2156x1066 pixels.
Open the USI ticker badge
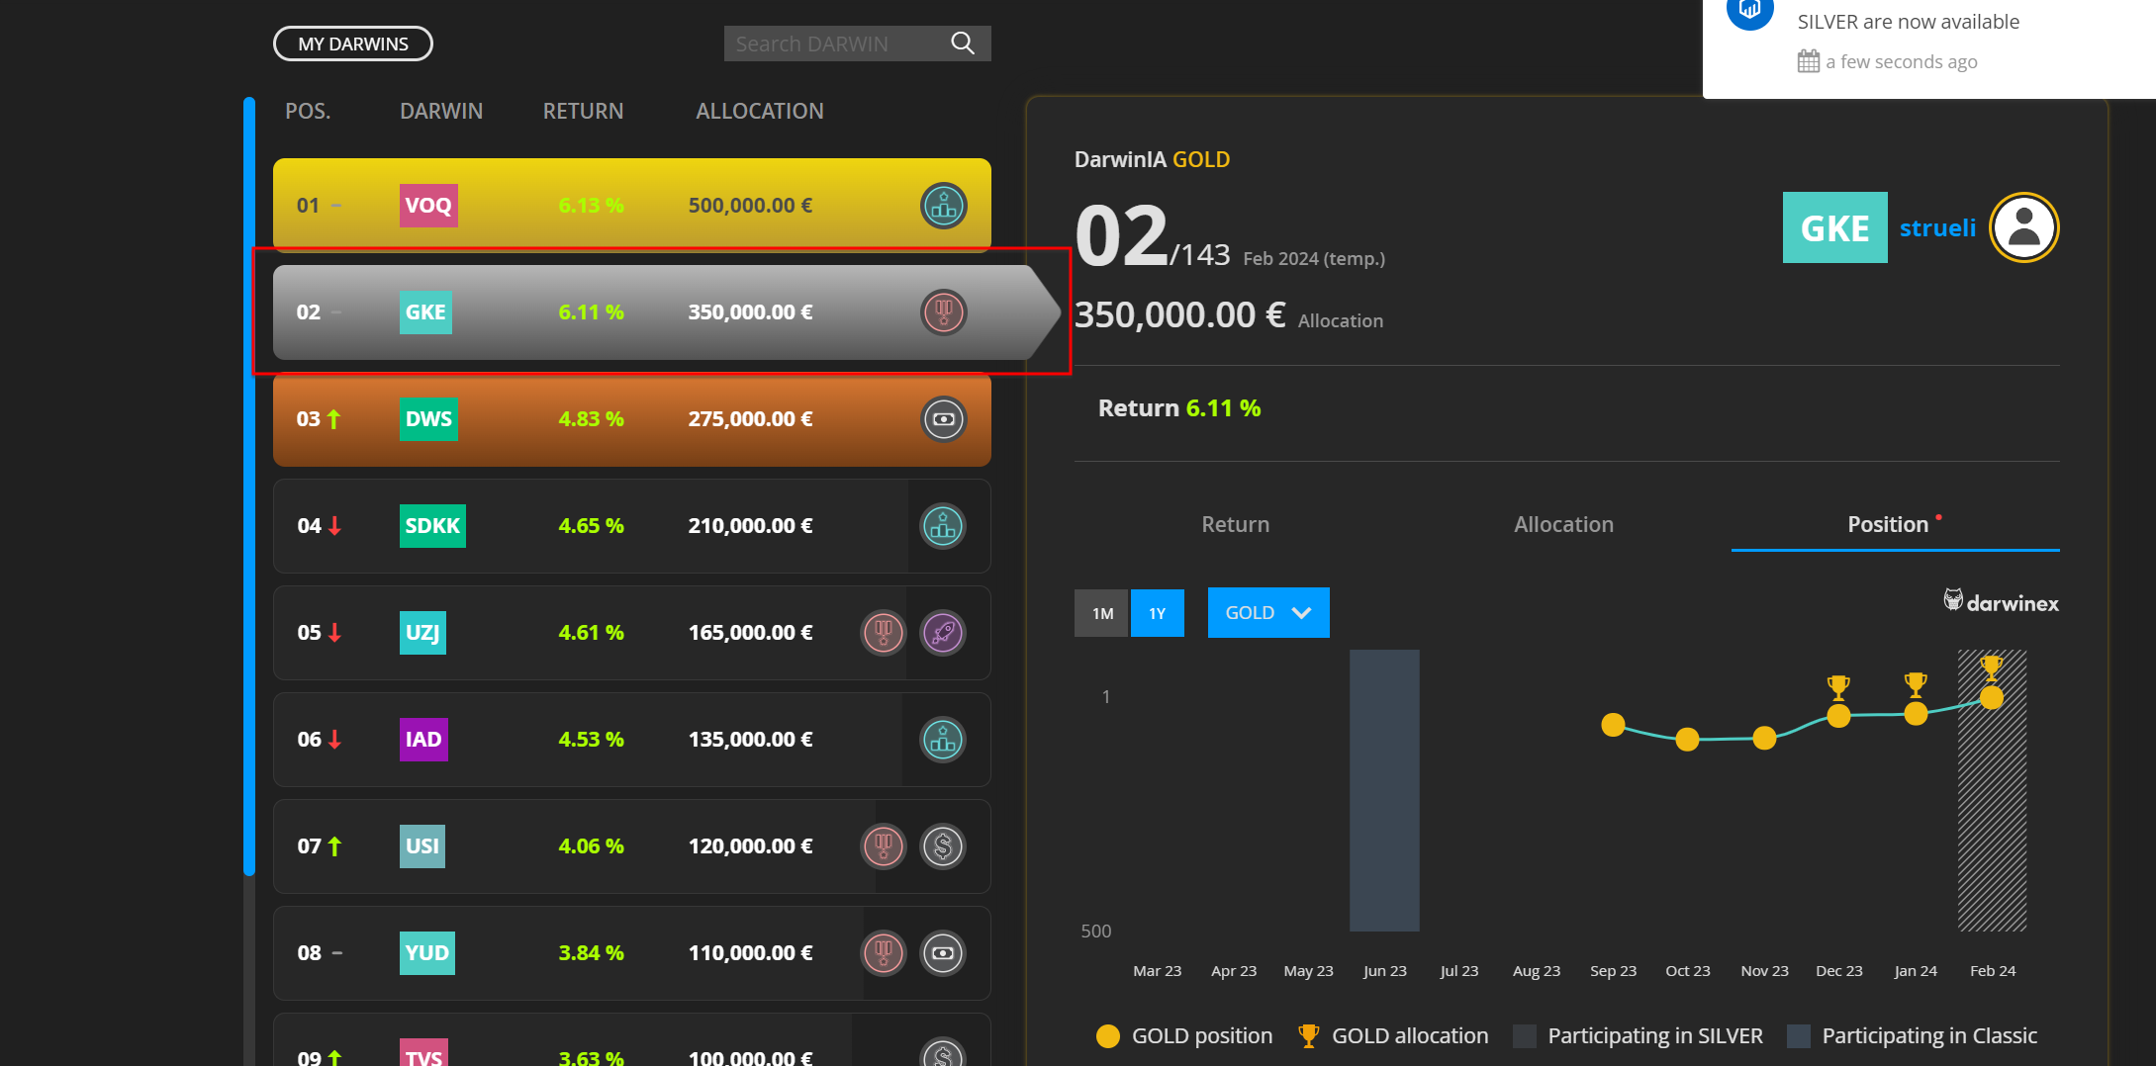[422, 846]
